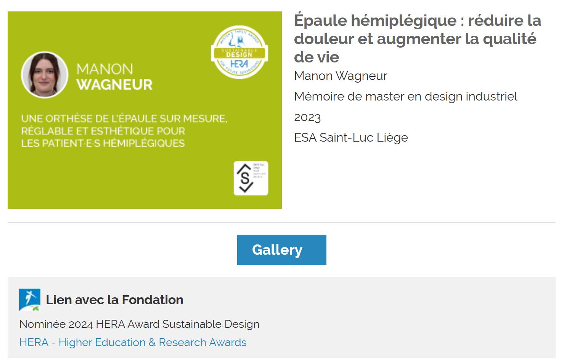Click Manon Wagneur's round portrait photo
The height and width of the screenshot is (364, 564).
pos(45,75)
